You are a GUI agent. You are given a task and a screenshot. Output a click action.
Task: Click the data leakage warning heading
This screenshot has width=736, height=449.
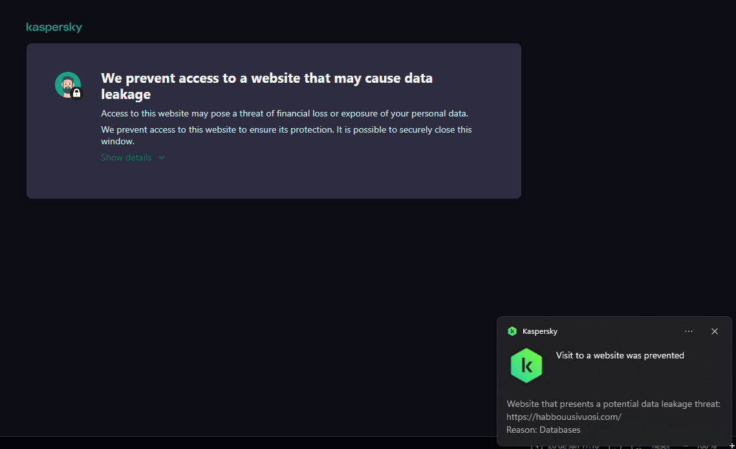[x=266, y=86]
